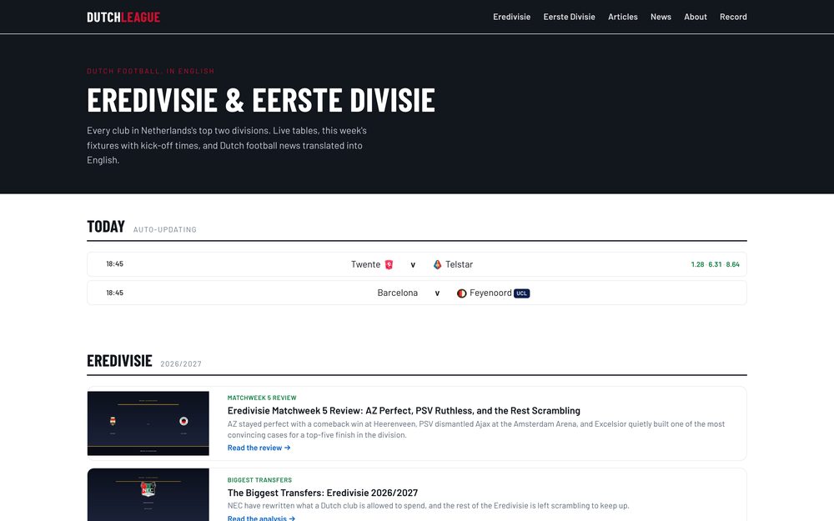Select the Feyenoord team name
The width and height of the screenshot is (834, 521).
490,293
